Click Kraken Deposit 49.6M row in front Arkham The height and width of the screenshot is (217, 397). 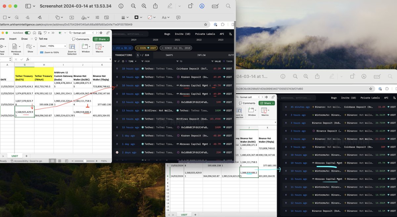coord(174,77)
